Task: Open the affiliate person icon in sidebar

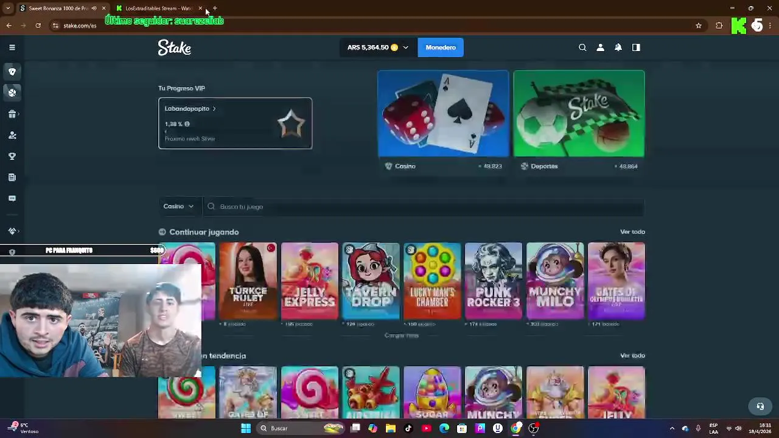Action: (x=12, y=135)
